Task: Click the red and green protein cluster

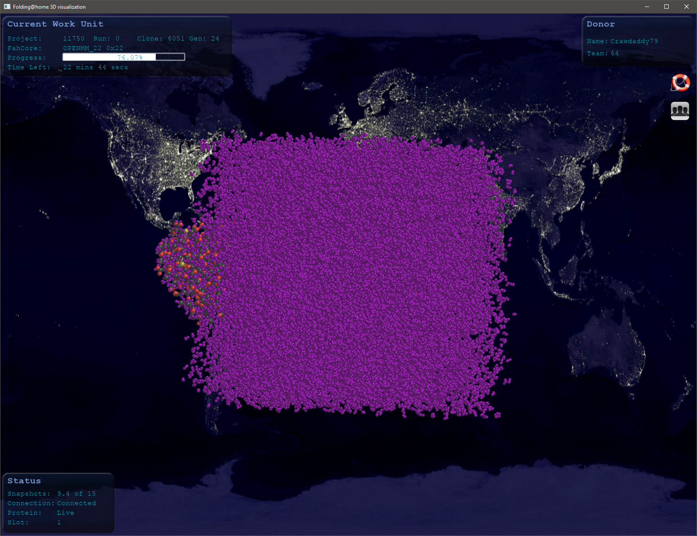Action: (x=189, y=272)
